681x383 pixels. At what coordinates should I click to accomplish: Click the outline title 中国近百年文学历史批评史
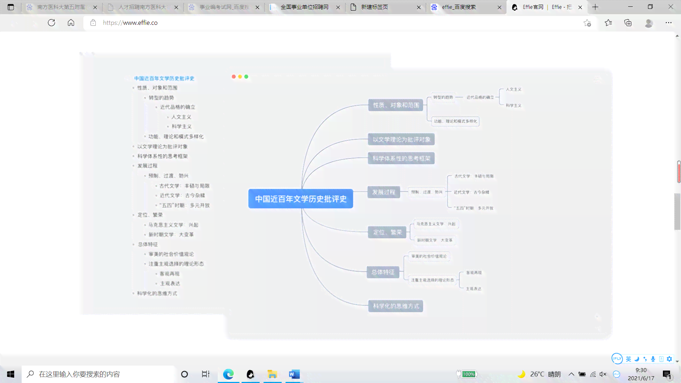164,78
